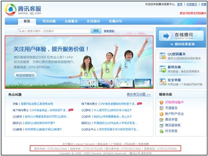Open 什么是网页QQ游戏欢乐斗地主 question
This screenshot has height=156, width=208.
pyautogui.click(x=113, y=110)
